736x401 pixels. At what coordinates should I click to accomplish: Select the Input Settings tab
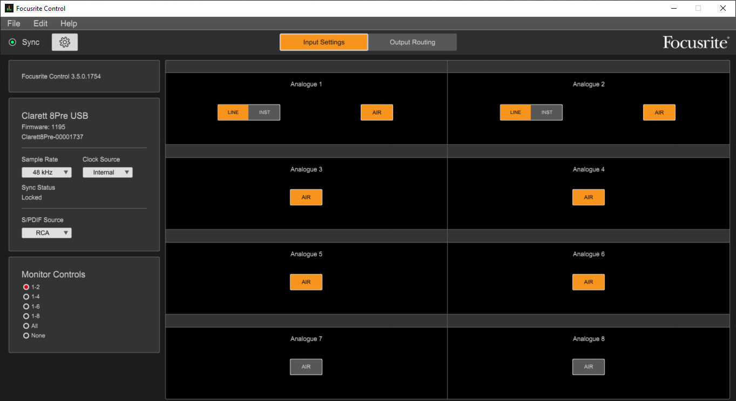tap(323, 42)
